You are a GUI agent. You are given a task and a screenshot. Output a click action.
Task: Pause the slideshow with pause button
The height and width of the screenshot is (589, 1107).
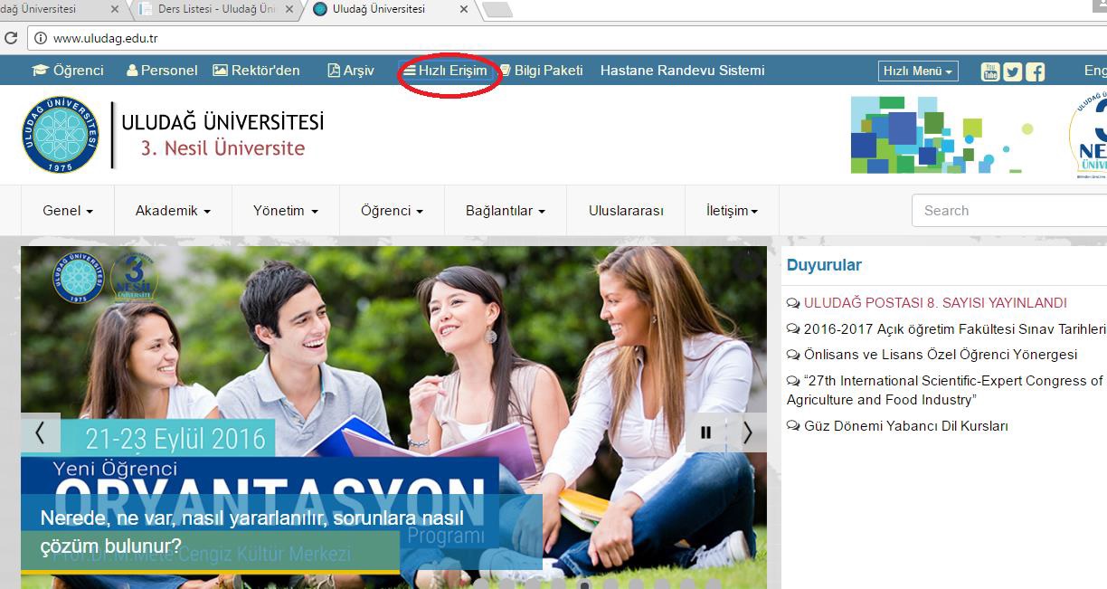click(x=705, y=432)
